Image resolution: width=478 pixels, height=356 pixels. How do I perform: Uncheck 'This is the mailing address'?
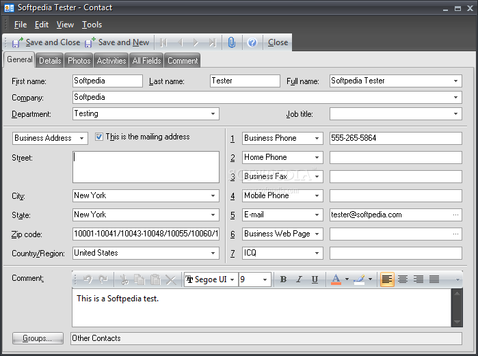[x=98, y=137]
